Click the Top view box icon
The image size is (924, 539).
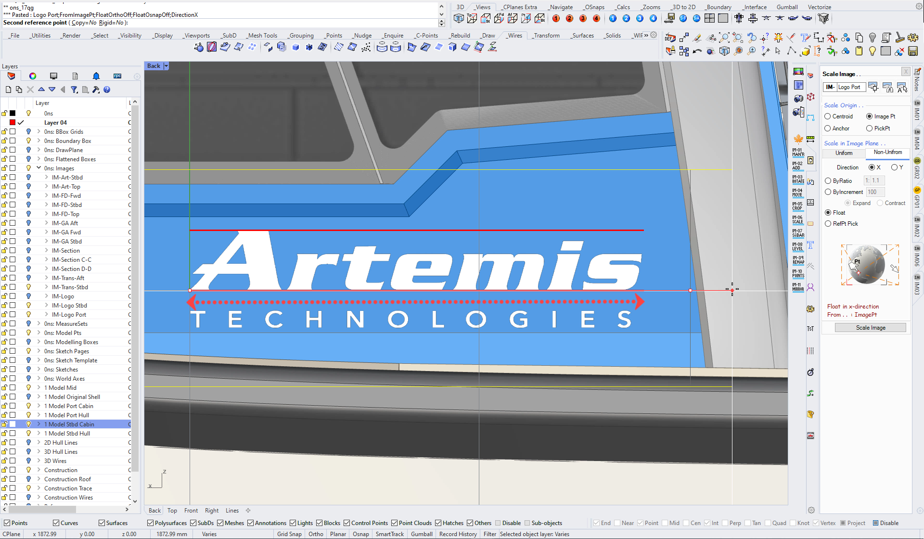[472, 18]
